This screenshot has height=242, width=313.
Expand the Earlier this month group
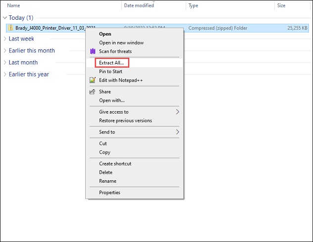(x=5, y=50)
